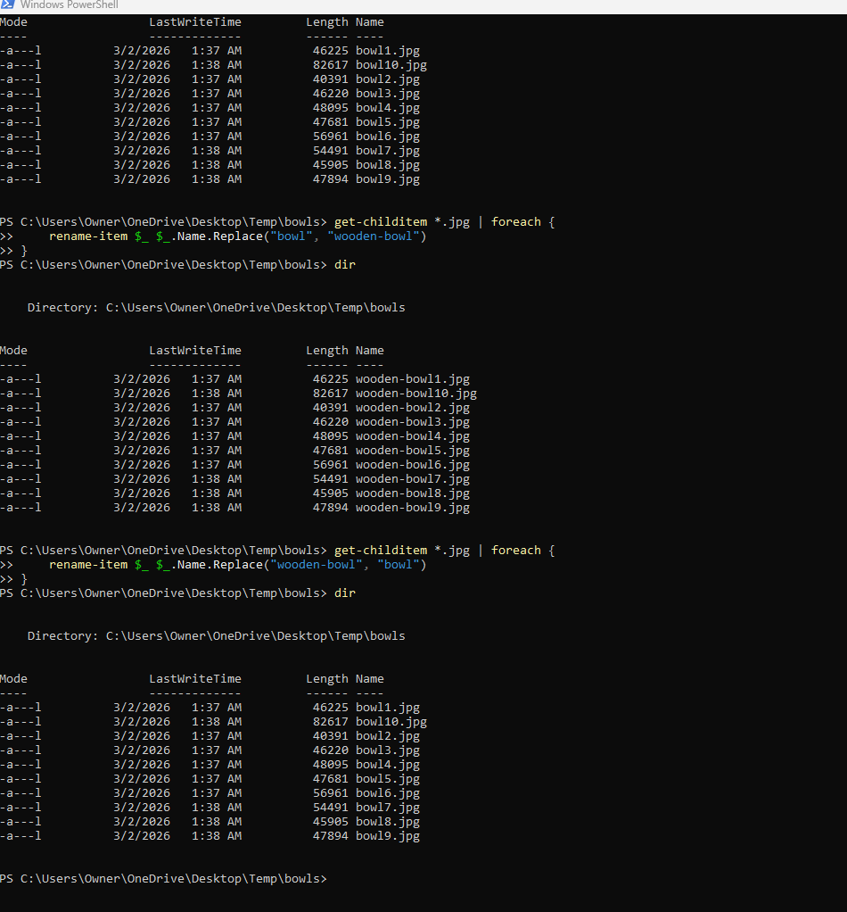Click the wooden-bowl5.jpg entry
847x912 pixels.
coord(412,451)
